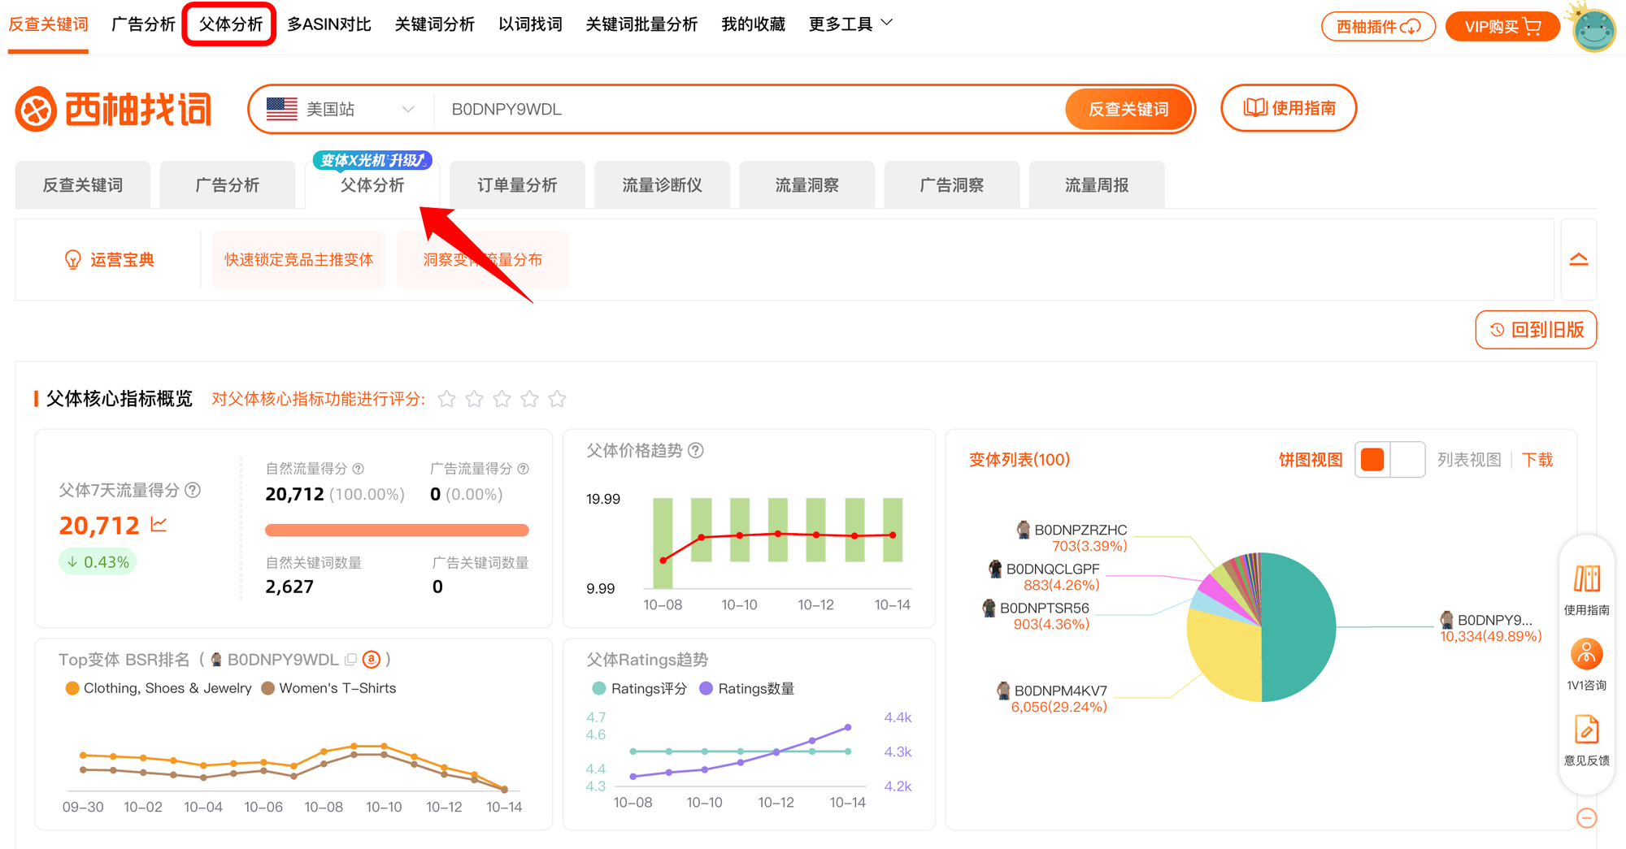Switch to pie chart view toggle
This screenshot has height=849, width=1626.
coord(1372,460)
